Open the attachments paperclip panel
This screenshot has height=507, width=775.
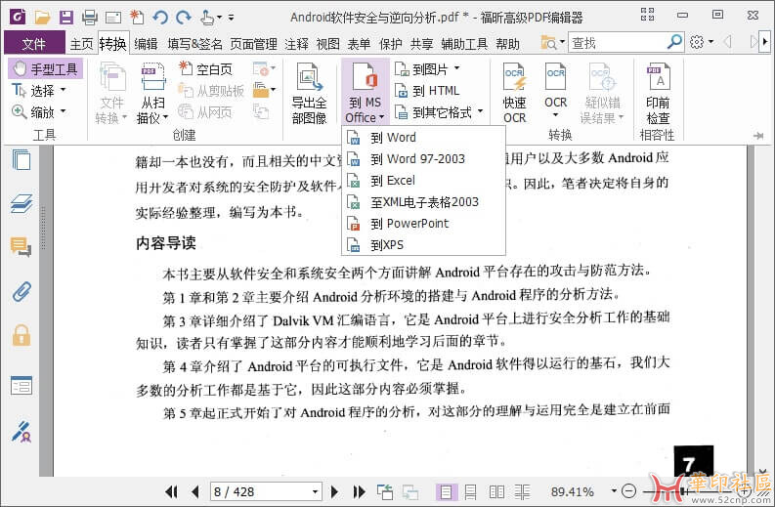(22, 291)
